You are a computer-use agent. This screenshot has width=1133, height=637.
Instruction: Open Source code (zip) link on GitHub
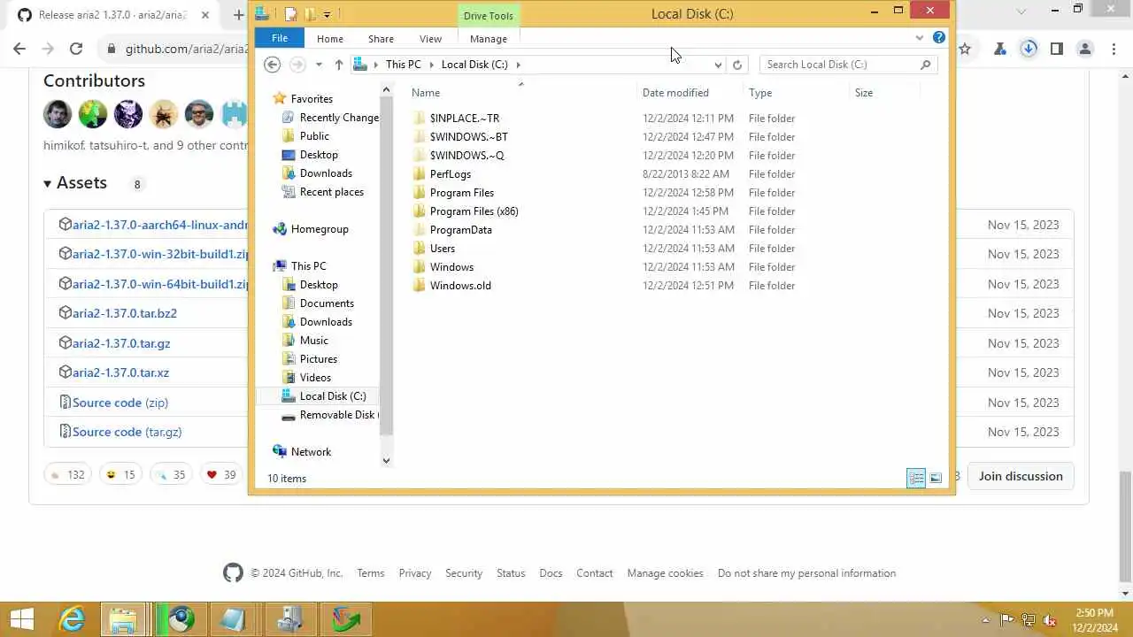(119, 403)
